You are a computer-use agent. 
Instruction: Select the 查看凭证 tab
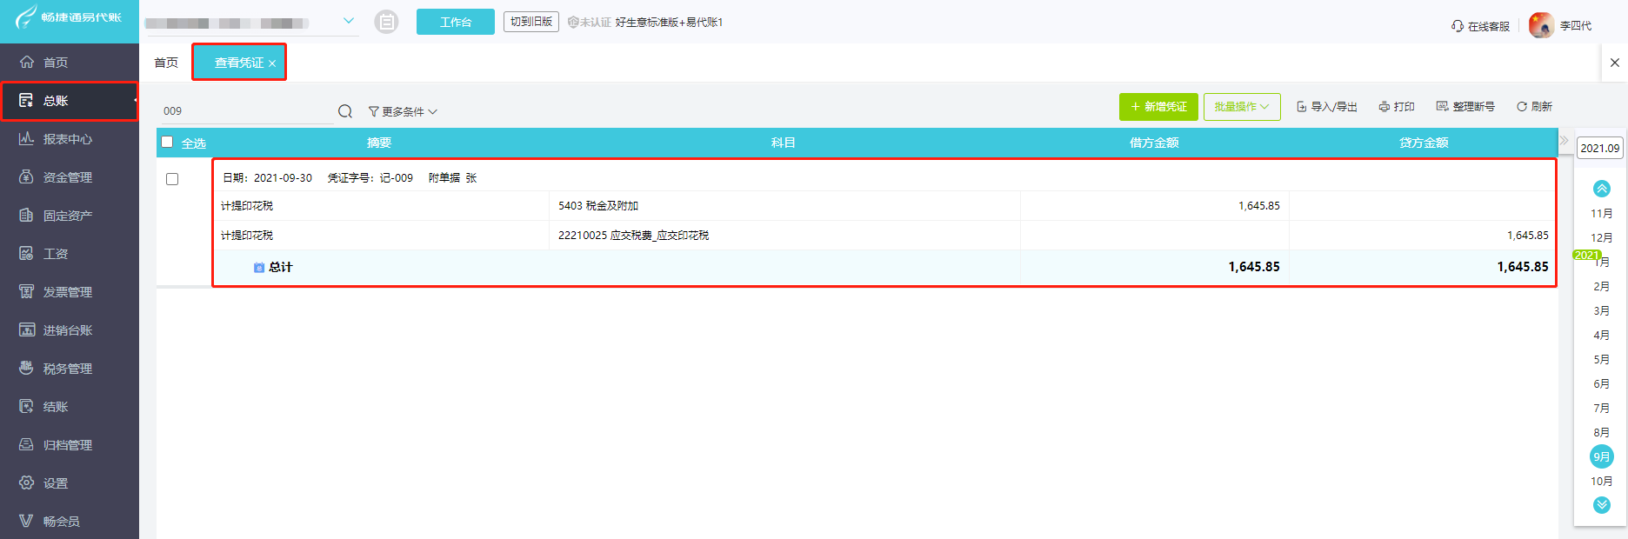pyautogui.click(x=239, y=63)
